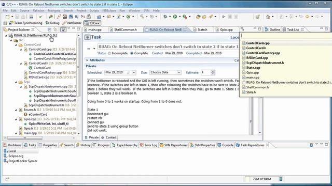Select ControlCard.cpp in editor list popup
This screenshot has height=186, width=332.
click(258, 43)
